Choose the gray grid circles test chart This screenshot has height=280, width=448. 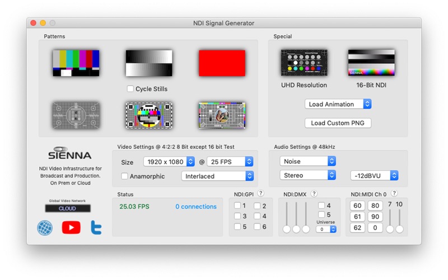(x=76, y=115)
